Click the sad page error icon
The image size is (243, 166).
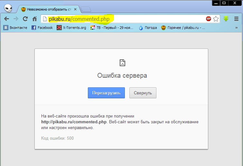pos(122,63)
